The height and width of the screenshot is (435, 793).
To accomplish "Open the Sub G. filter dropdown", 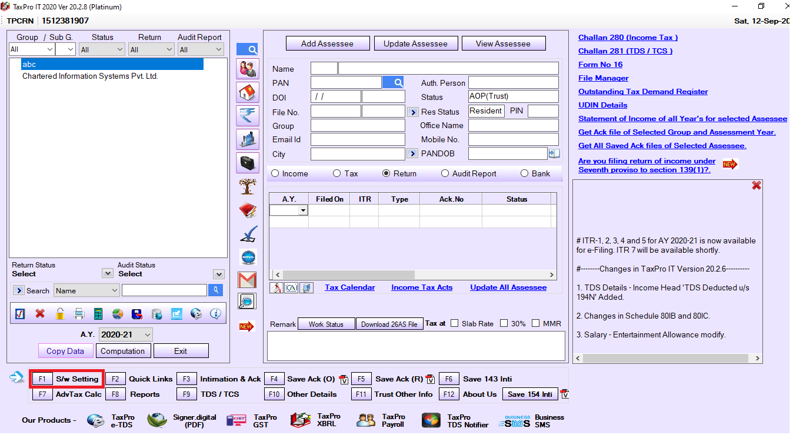I will (x=65, y=49).
